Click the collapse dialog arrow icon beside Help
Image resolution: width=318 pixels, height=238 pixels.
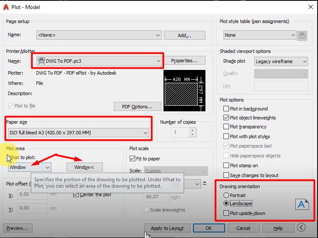coord(301,227)
